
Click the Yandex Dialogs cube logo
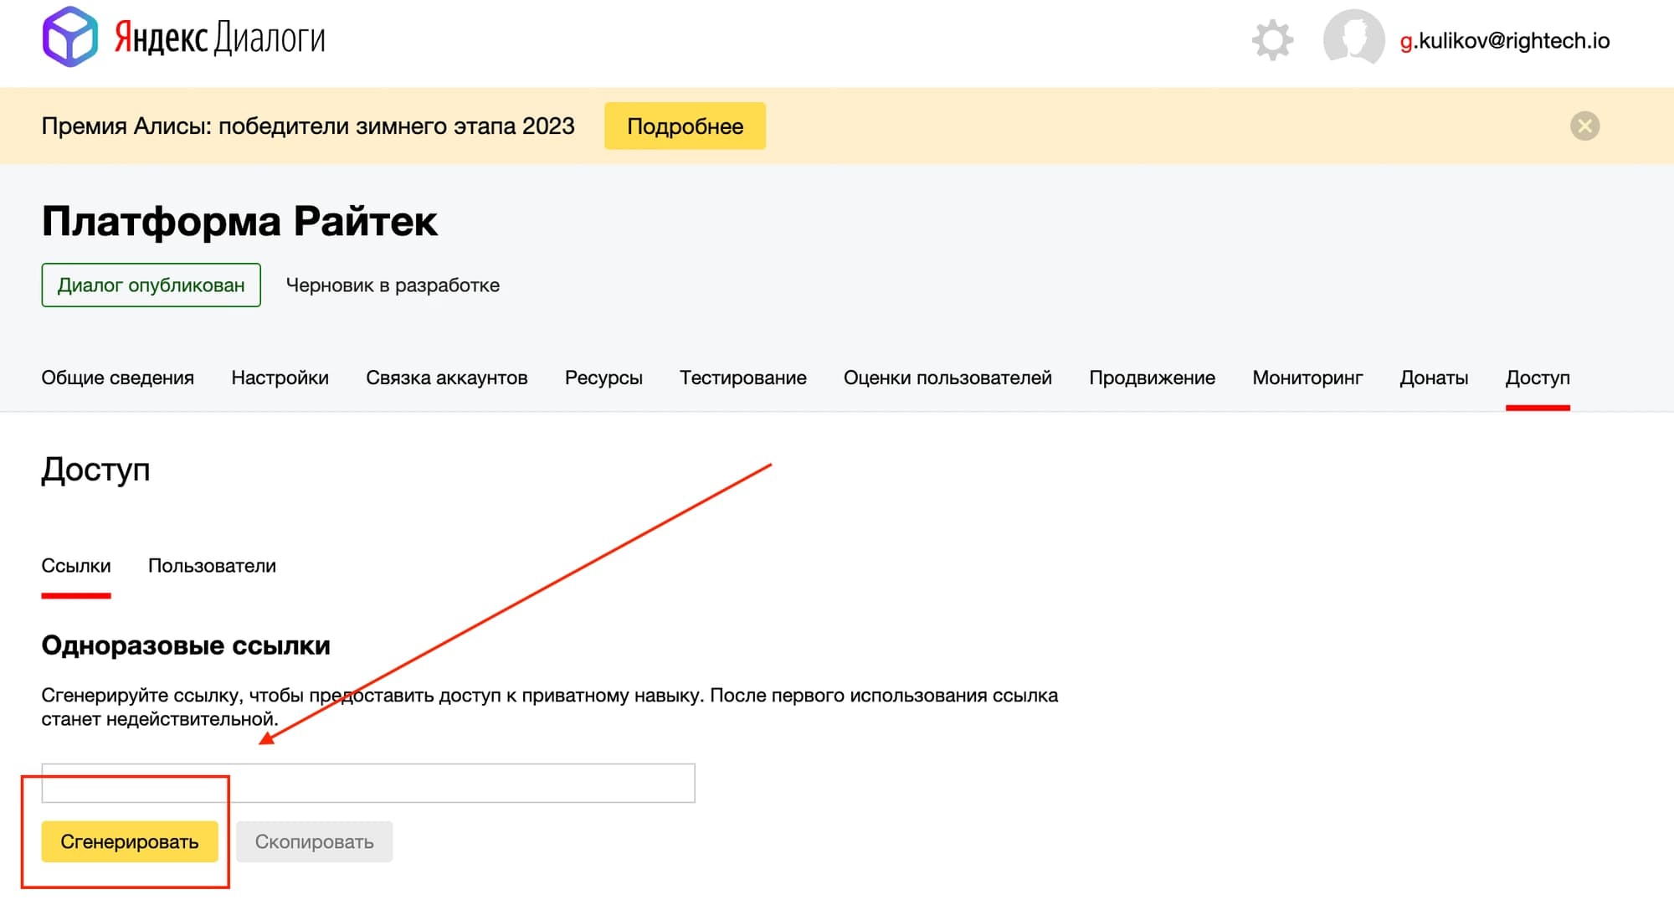(70, 37)
